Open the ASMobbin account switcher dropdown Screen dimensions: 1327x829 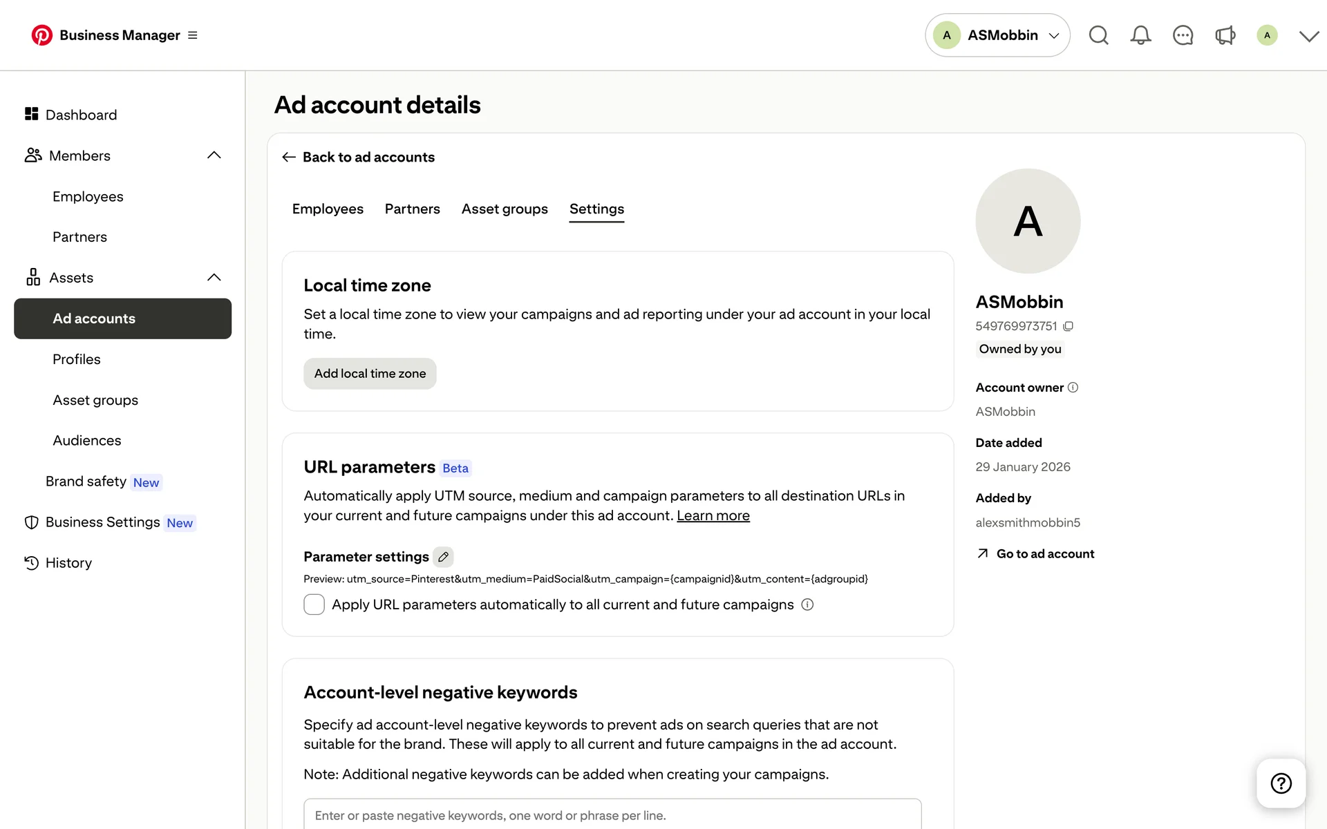pyautogui.click(x=997, y=35)
